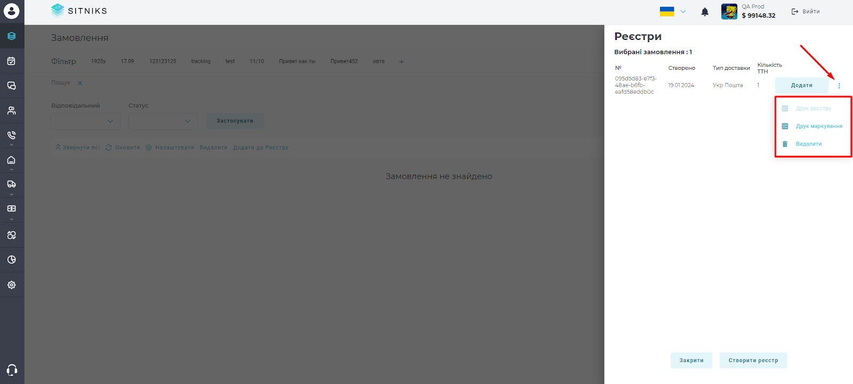
Task: Click the trash icon beside Видалити in menu
Action: point(785,144)
